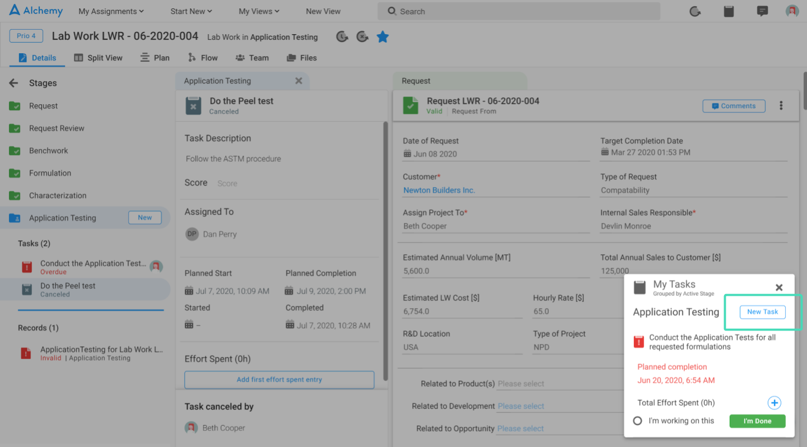Image resolution: width=807 pixels, height=447 pixels.
Task: Close the Application Testing panel tab
Action: [x=298, y=81]
